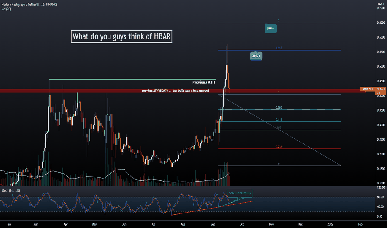Click the 0.786 Fibonacci level label
Image resolution: width=387 pixels, height=228 pixels.
(279, 107)
